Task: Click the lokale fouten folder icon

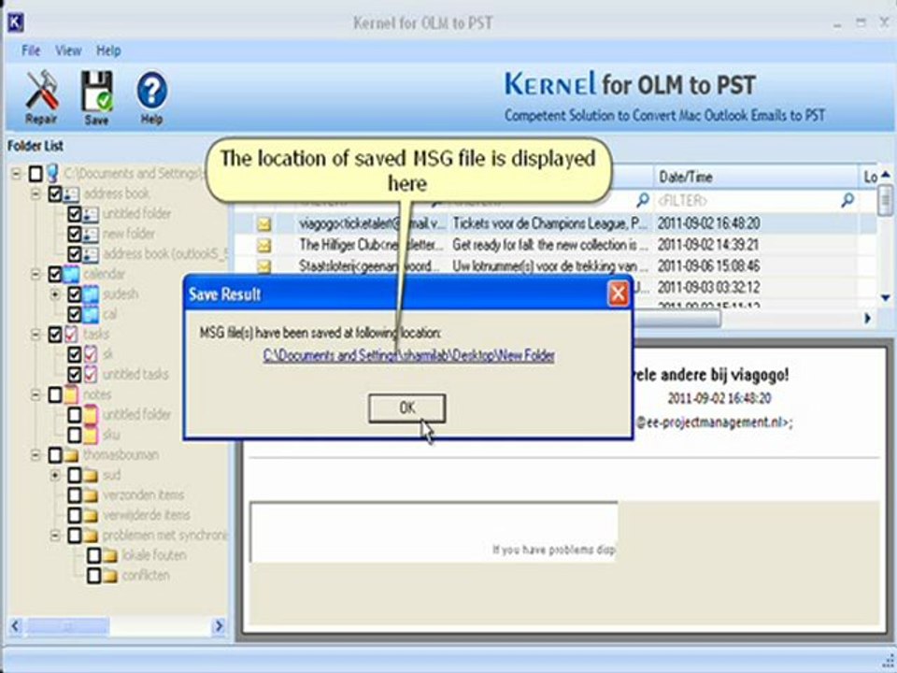Action: point(110,555)
